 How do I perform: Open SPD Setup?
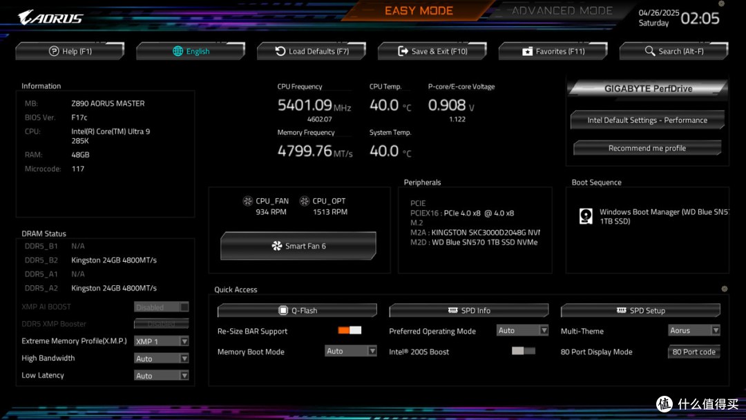[641, 310]
